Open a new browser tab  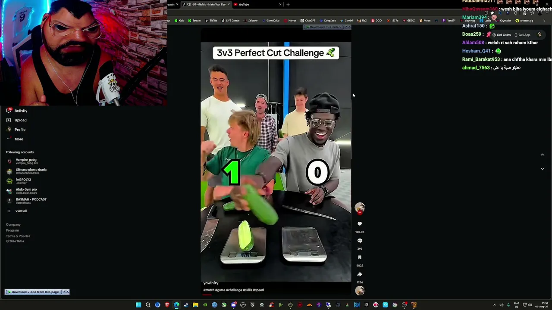coord(288,4)
